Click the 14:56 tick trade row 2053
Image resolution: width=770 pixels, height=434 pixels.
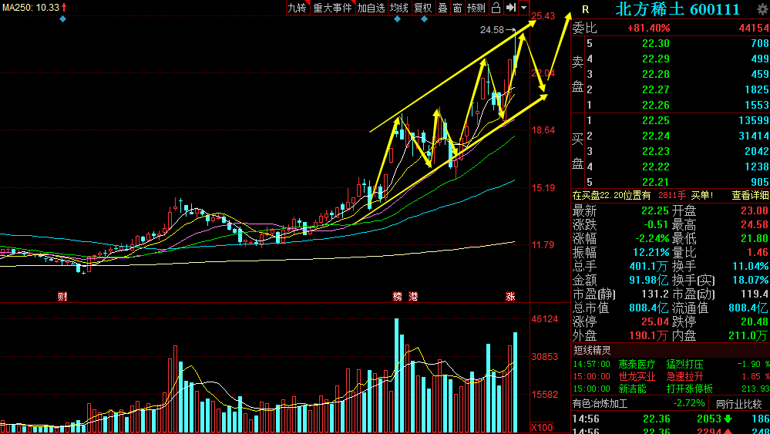pos(671,419)
